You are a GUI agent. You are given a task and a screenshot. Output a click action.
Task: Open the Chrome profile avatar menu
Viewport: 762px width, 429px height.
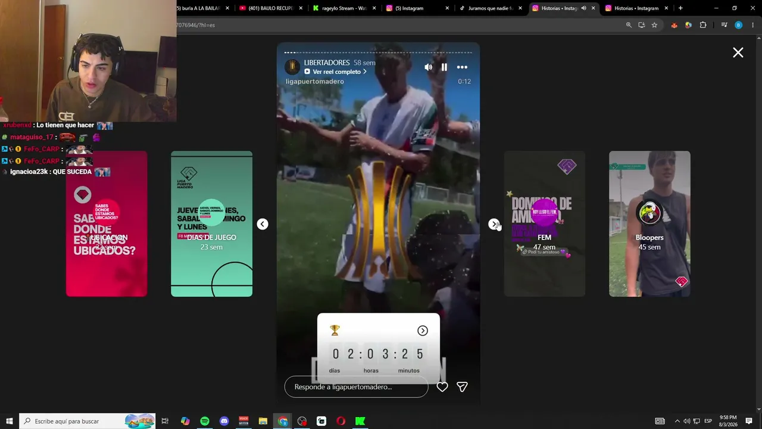[x=739, y=25]
